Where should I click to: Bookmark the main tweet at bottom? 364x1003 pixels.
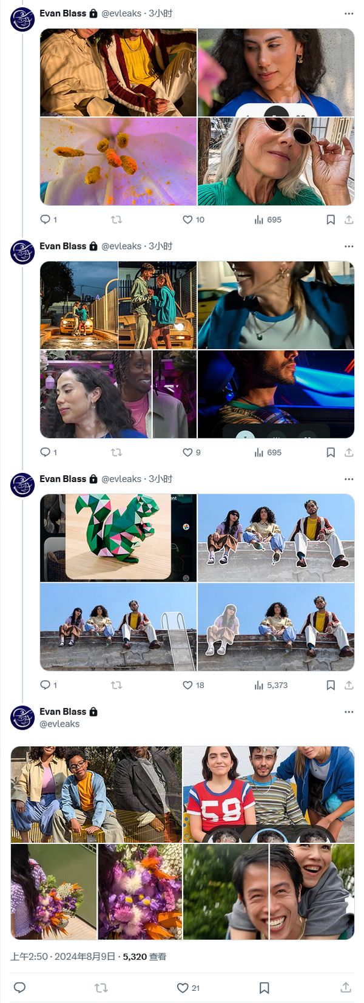coord(265,988)
